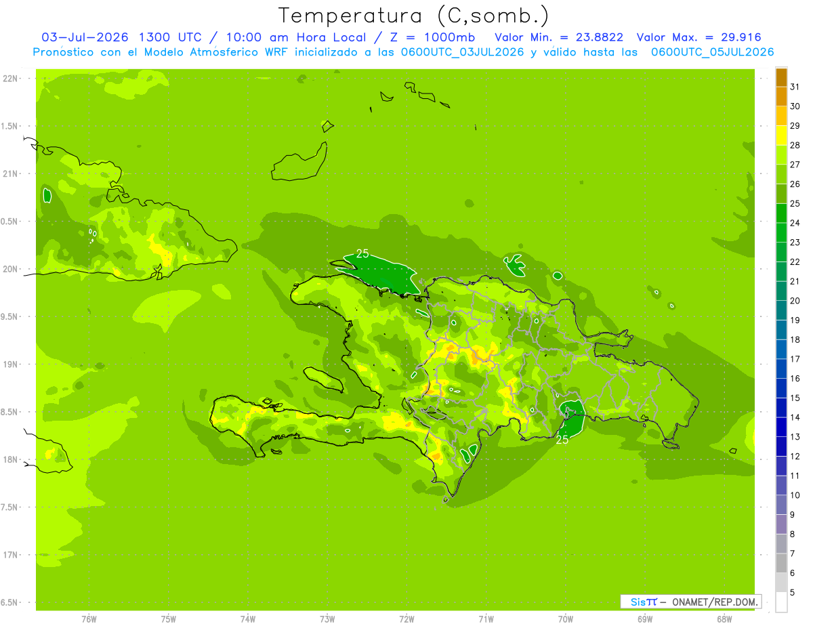Click the 18N latitude axis label
Screen dimensions: 813x628
pos(11,460)
